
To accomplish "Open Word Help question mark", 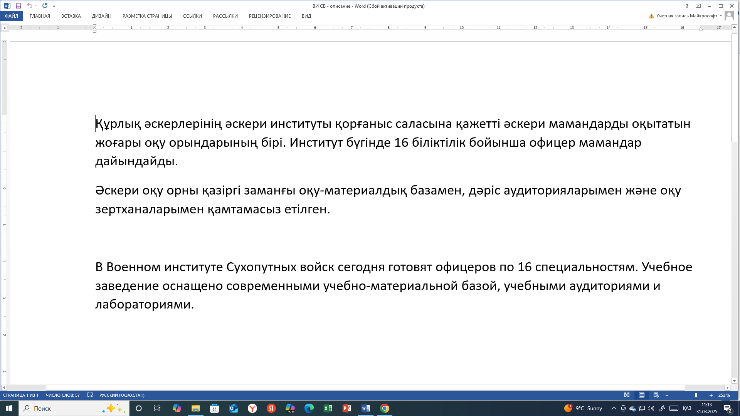I will [x=687, y=6].
